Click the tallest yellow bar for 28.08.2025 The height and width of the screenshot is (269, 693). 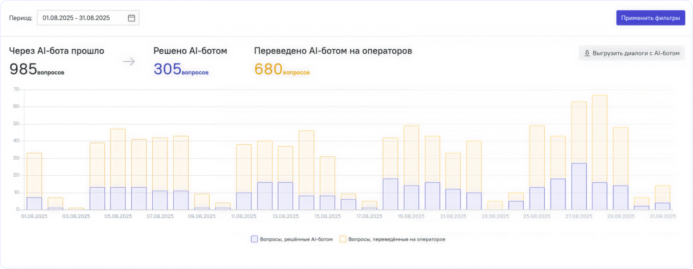pyautogui.click(x=599, y=138)
